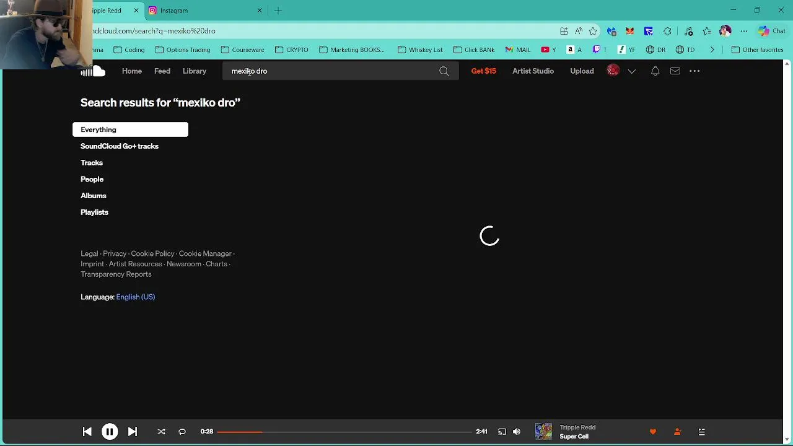Image resolution: width=793 pixels, height=446 pixels.
Task: Seek along the track progress bar
Action: tap(344, 432)
